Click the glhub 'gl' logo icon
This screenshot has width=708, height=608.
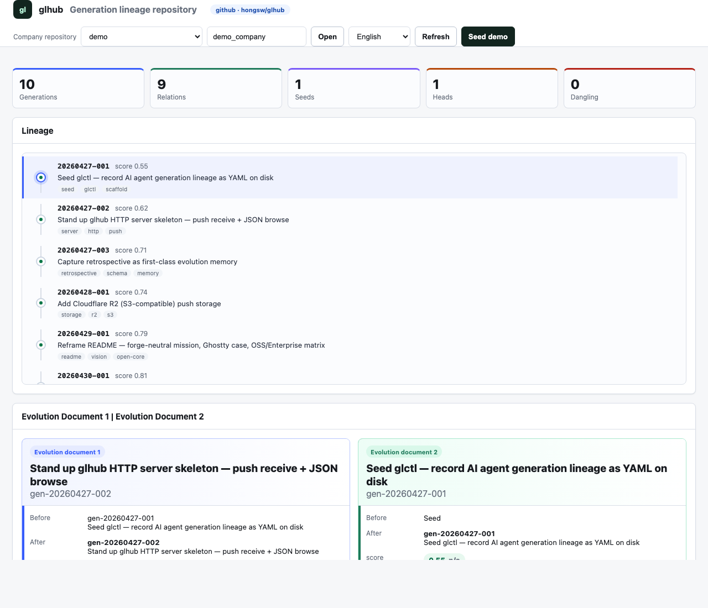pos(23,9)
